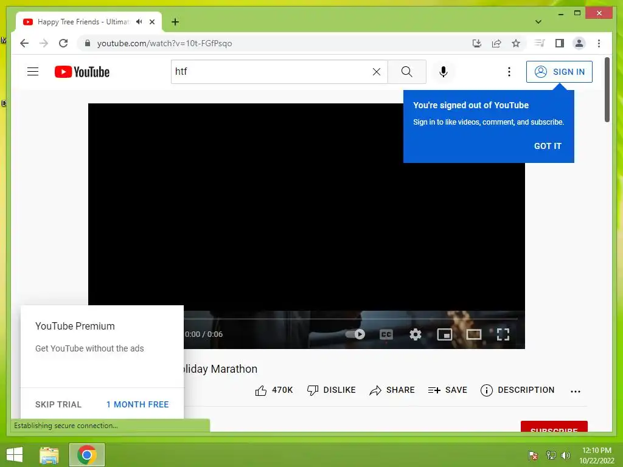
Task: Click the forward navigation arrow
Action: 44,43
